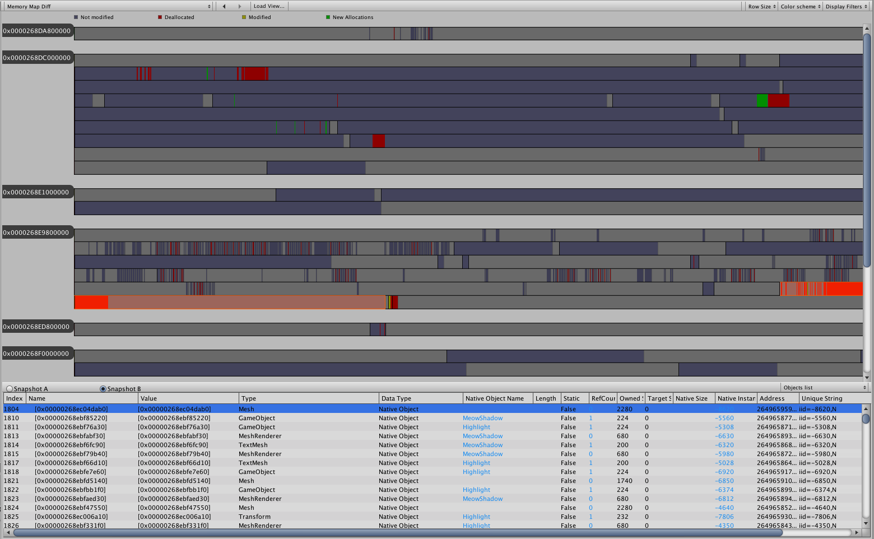
Task: Click the Highlight link for GameObject 1811
Action: [x=476, y=427]
